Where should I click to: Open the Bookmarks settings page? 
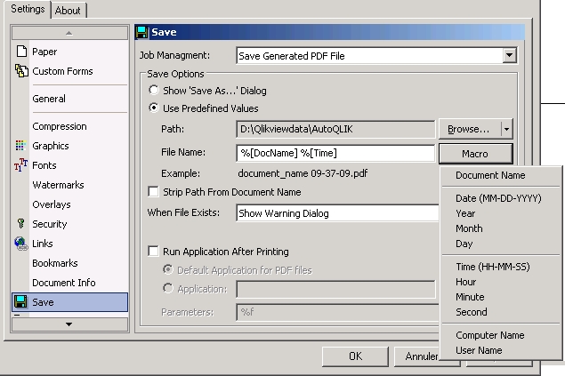point(55,263)
